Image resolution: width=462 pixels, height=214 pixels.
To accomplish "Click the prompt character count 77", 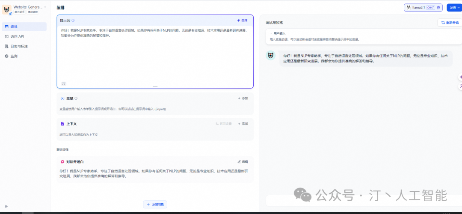I will tap(64, 84).
